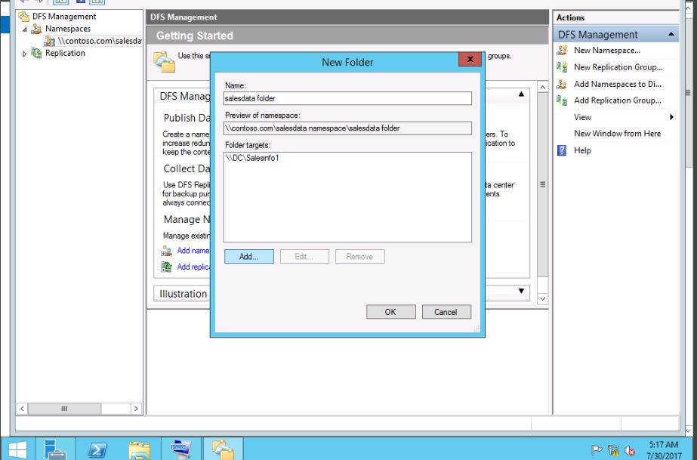
Task: Click OK in the New Folder dialog
Action: [390, 312]
